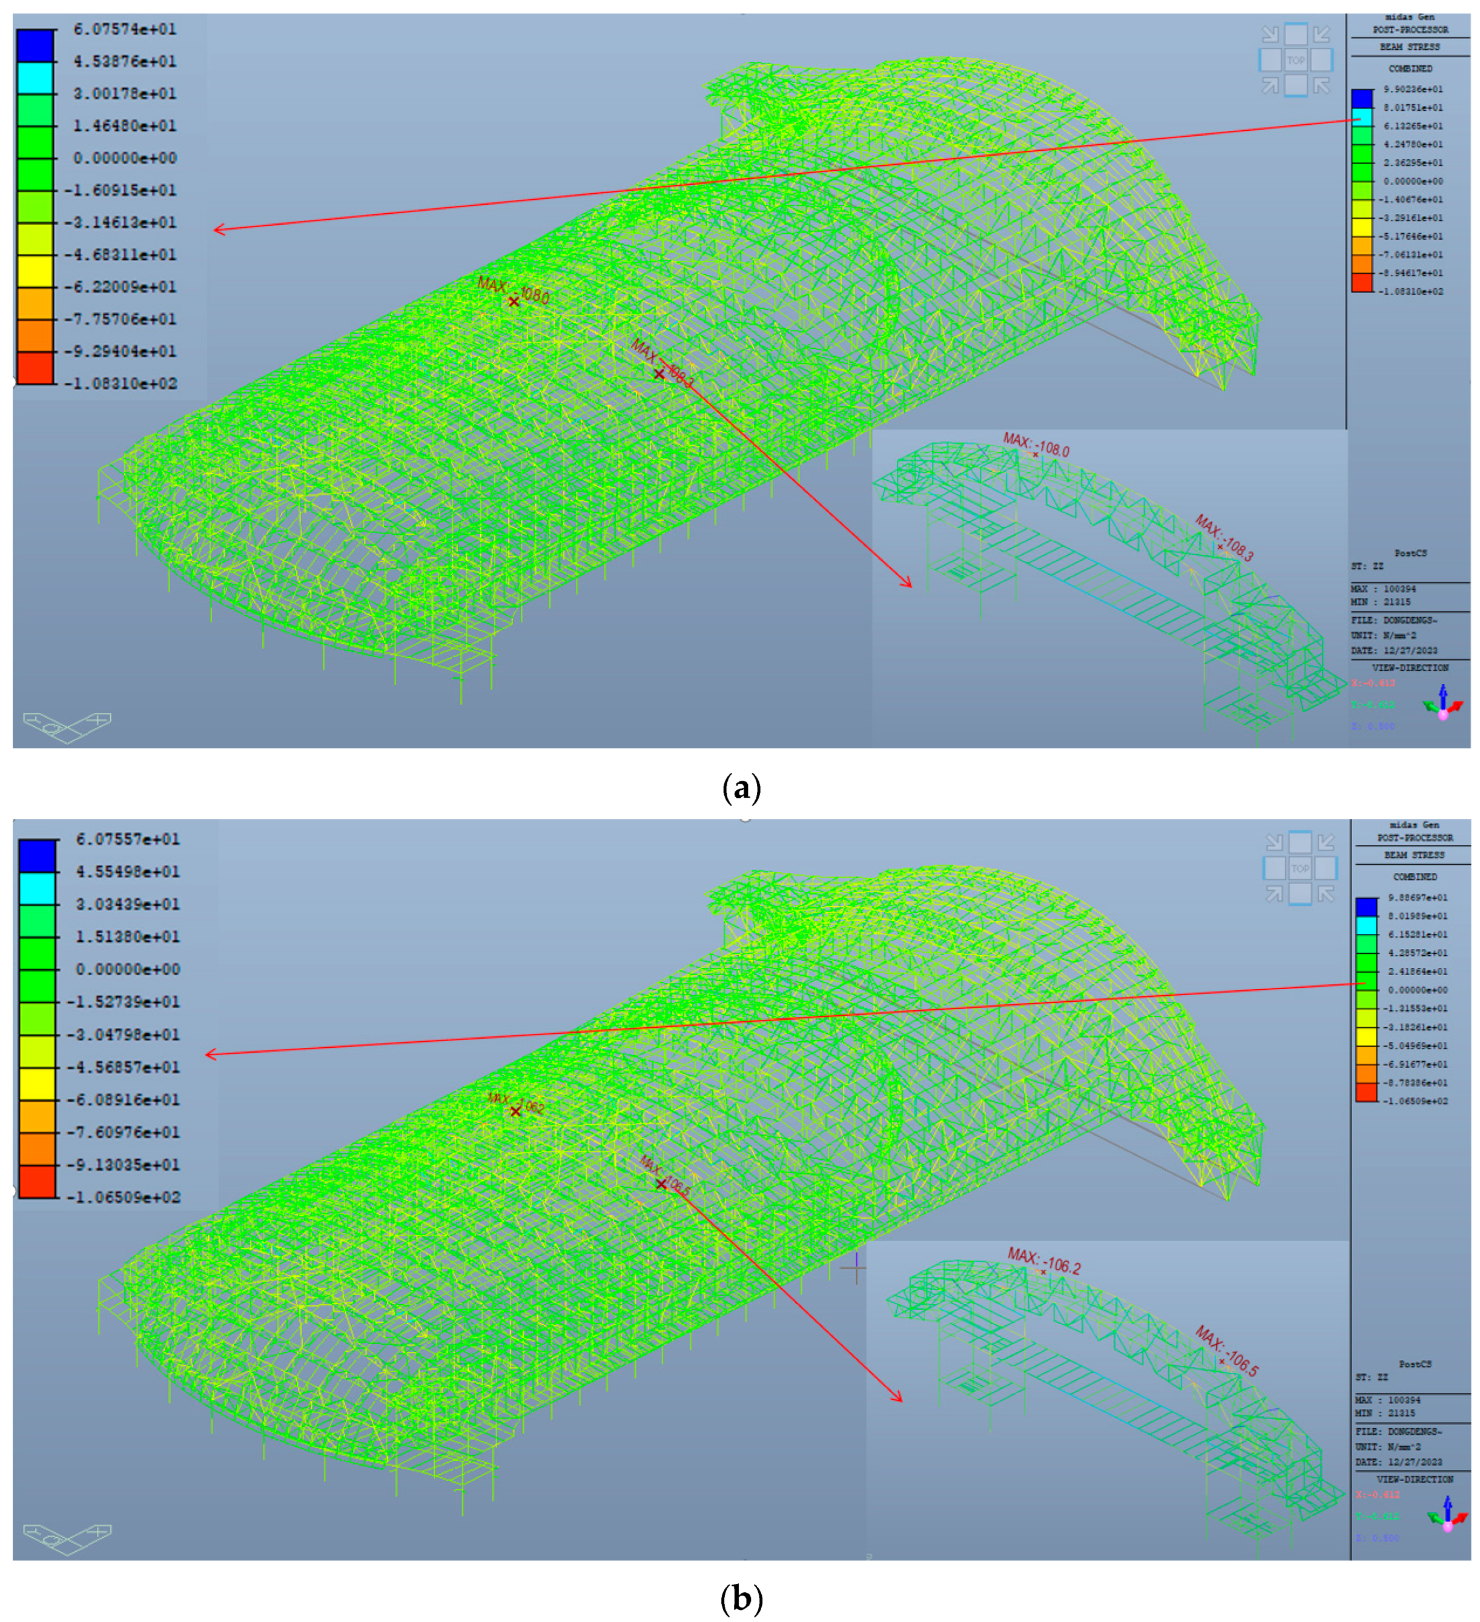This screenshot has height=1622, width=1480.
Task: Click top-left diagonal arrow of view navigator in panel (a)
Action: (x=1270, y=34)
